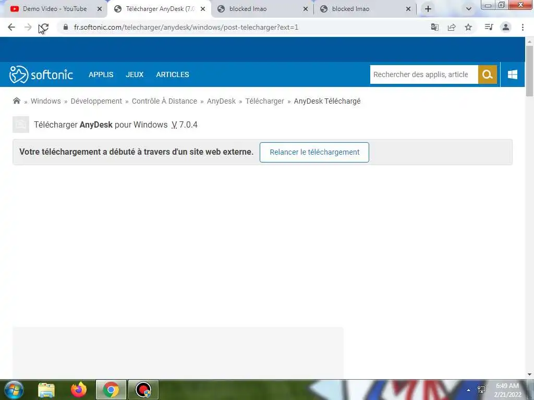Screen dimensions: 534x400
Task: Click the scrollbar up arrow
Action: point(529,42)
